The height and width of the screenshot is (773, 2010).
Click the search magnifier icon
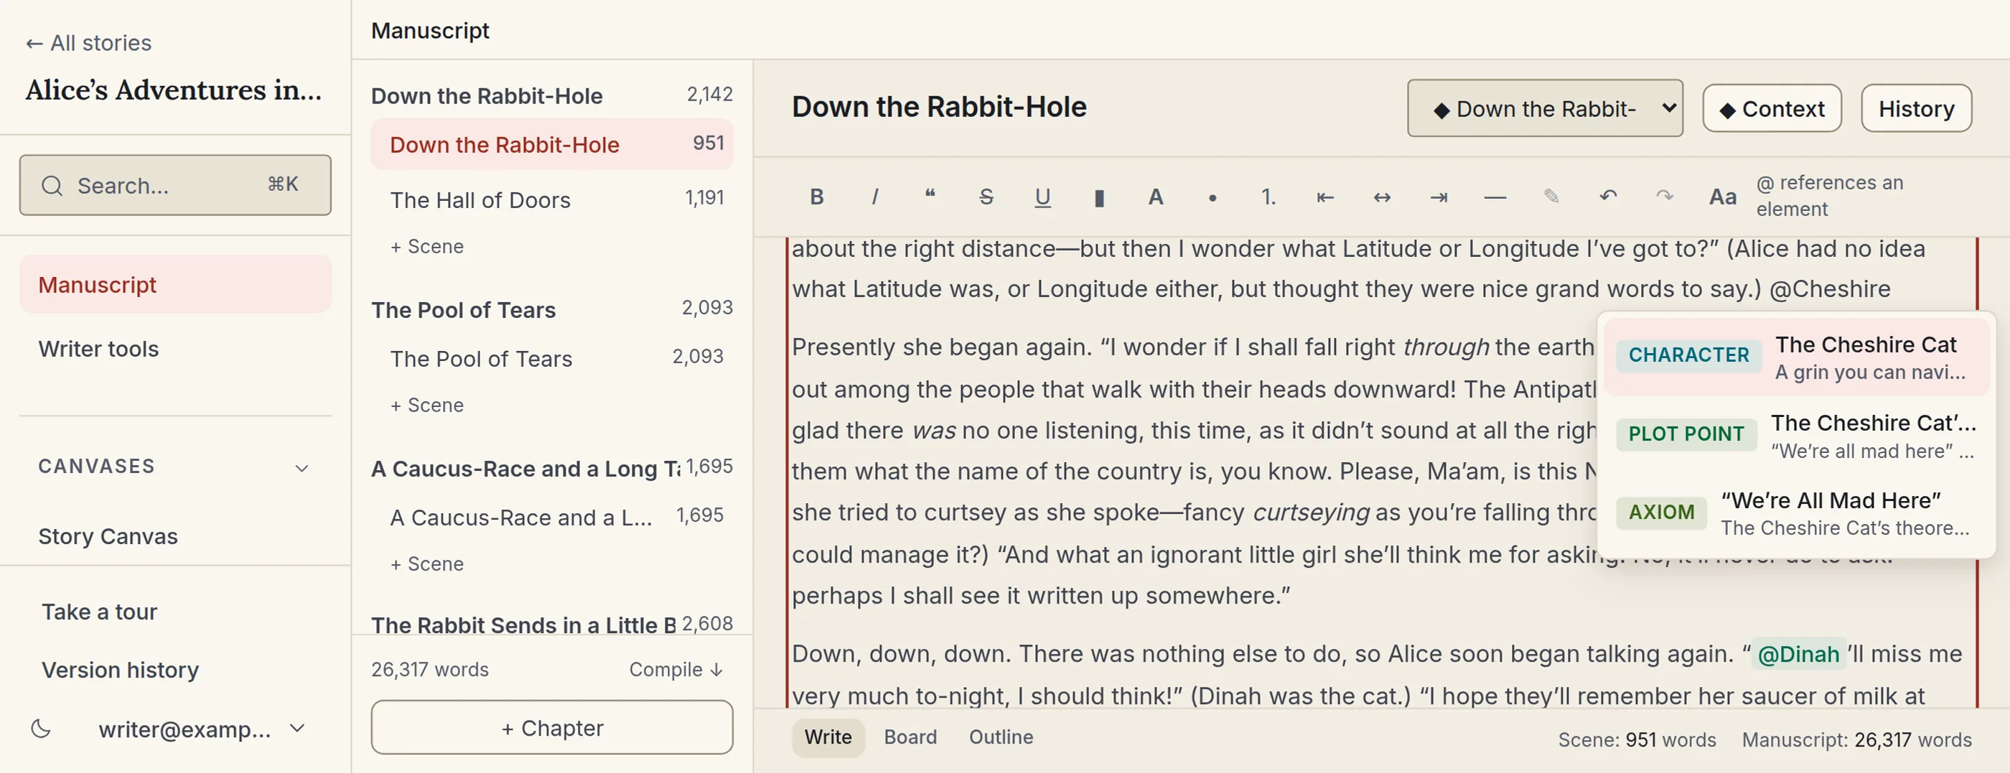click(52, 186)
